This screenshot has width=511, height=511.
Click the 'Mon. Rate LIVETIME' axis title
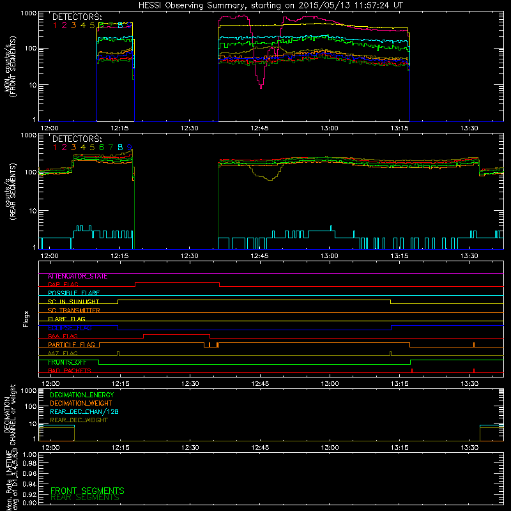(9, 480)
